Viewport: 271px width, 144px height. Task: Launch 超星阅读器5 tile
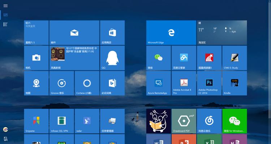click(209, 58)
